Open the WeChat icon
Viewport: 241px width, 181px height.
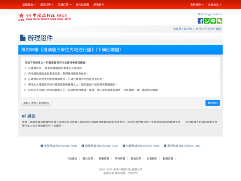219,21
